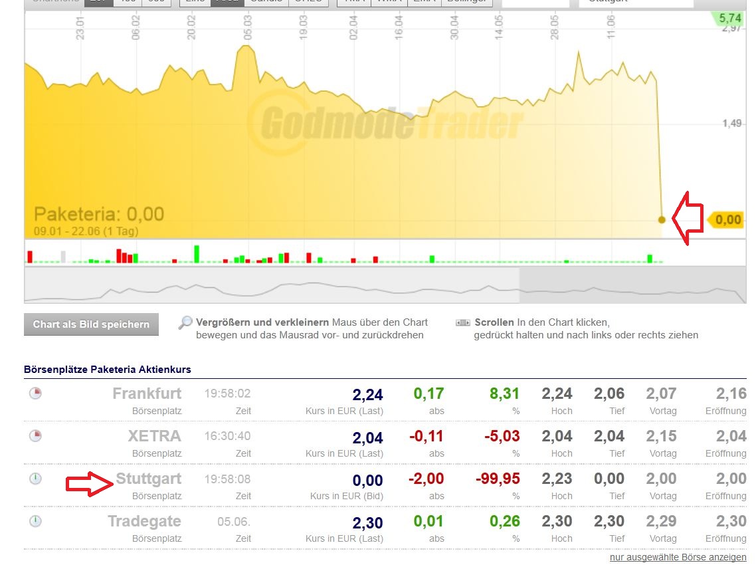Screen dimensions: 756x571
Task: Click Tradegate Vortag value 2,29
Action: (661, 521)
